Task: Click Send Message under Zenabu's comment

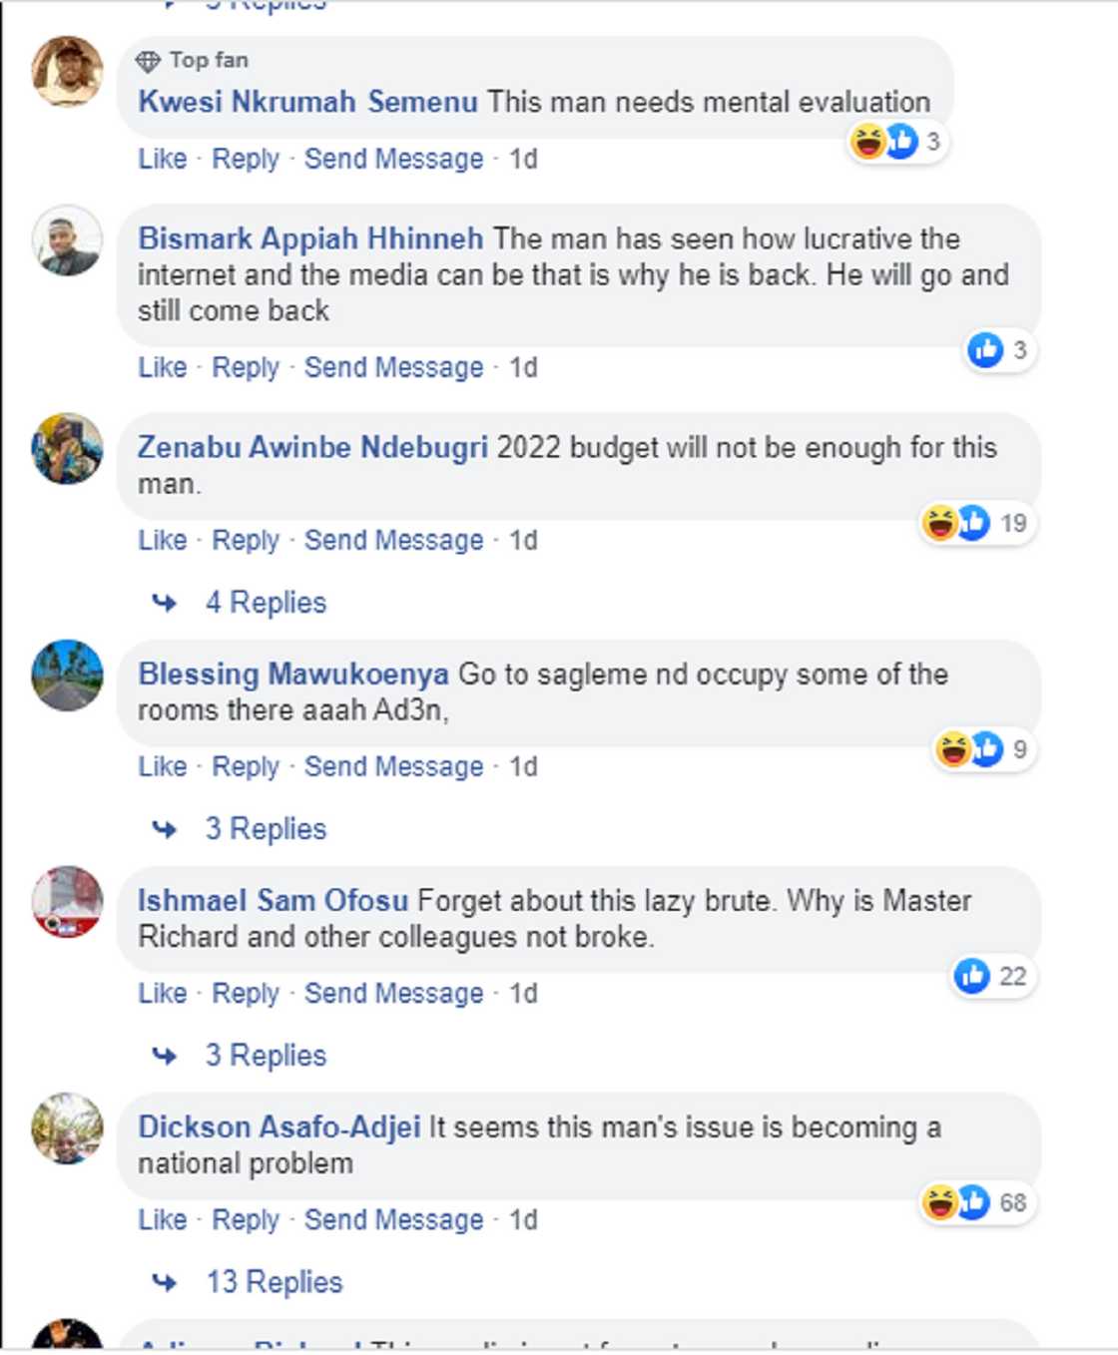Action: (x=393, y=540)
